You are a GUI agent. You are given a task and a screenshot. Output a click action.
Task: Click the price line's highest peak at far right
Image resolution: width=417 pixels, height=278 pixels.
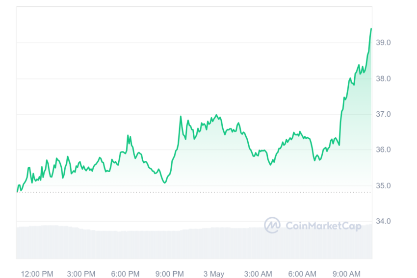click(x=371, y=29)
